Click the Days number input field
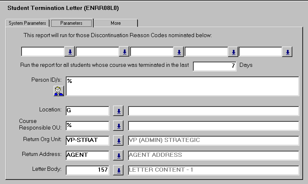 tap(215, 66)
